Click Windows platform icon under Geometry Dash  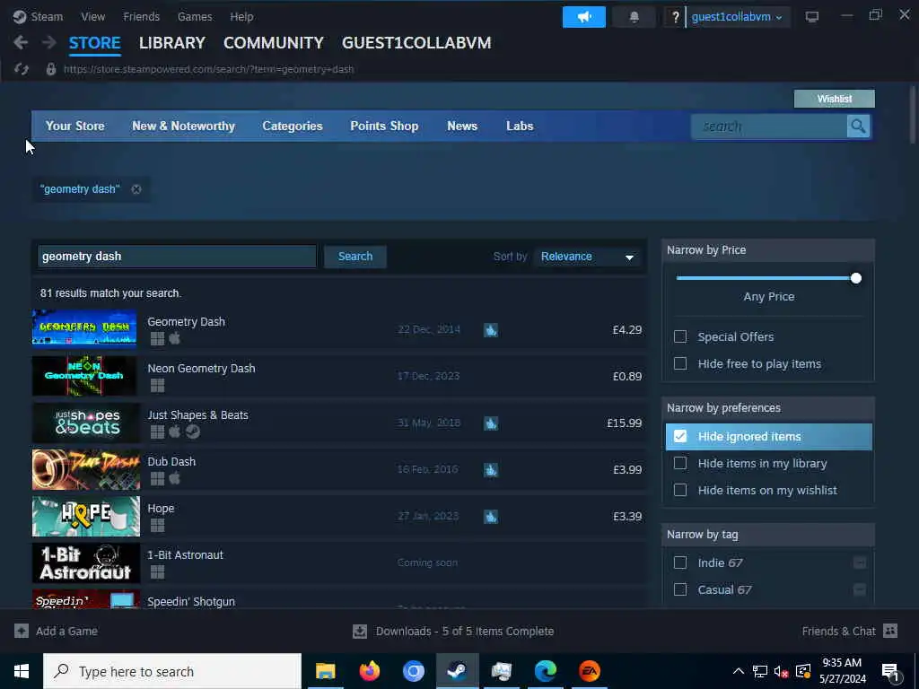(157, 338)
